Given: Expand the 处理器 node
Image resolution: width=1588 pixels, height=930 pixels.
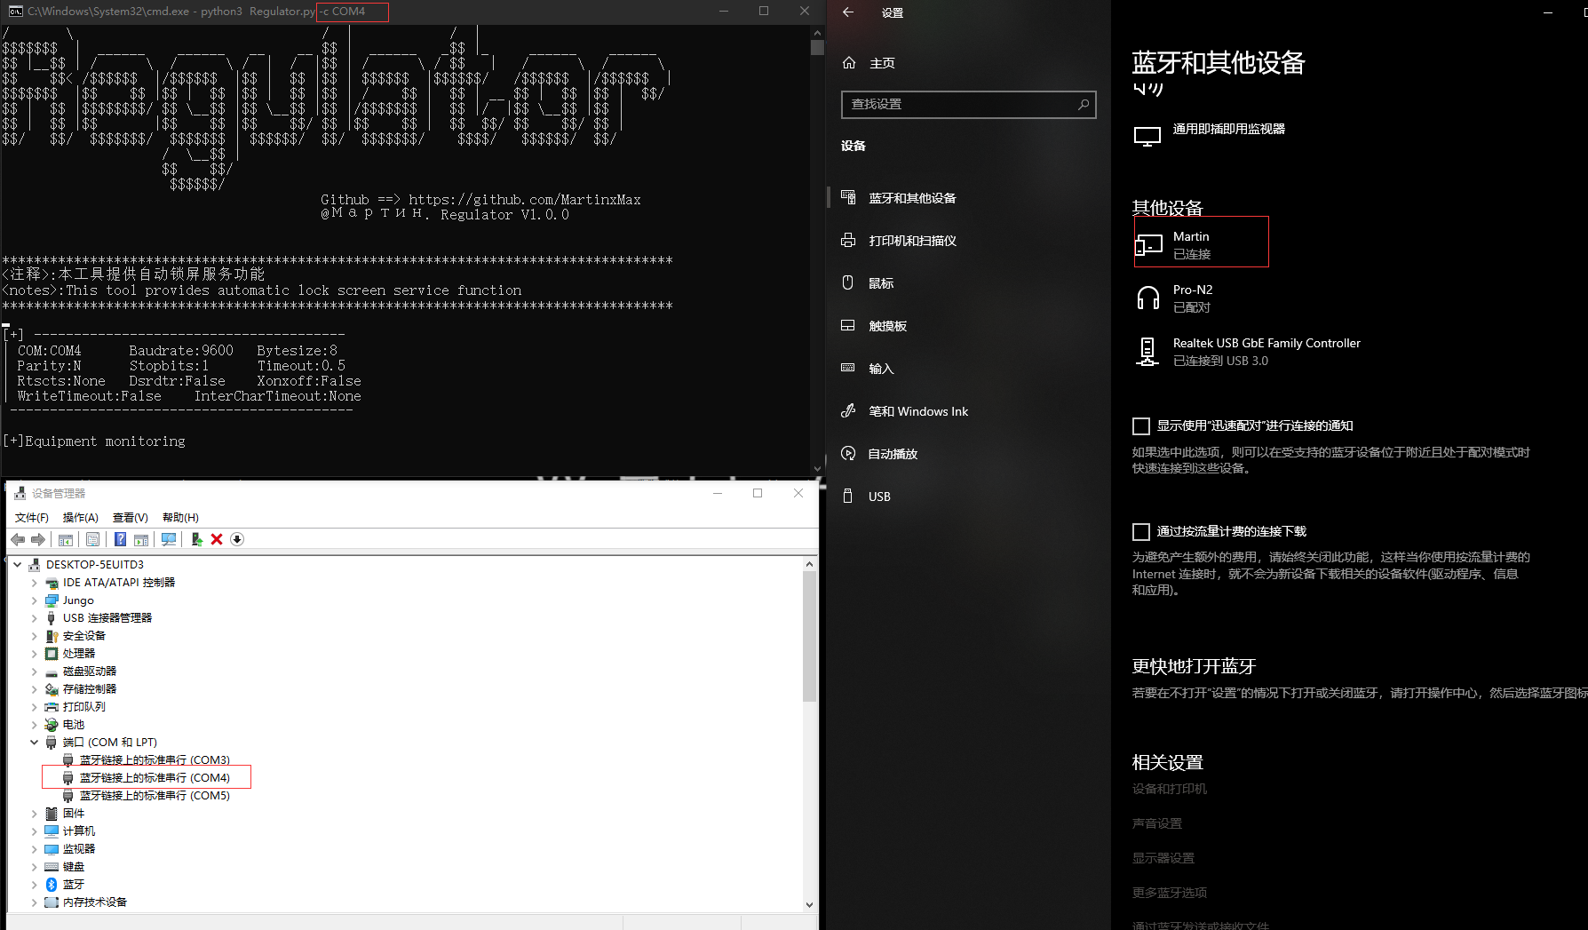Looking at the screenshot, I should pos(35,654).
